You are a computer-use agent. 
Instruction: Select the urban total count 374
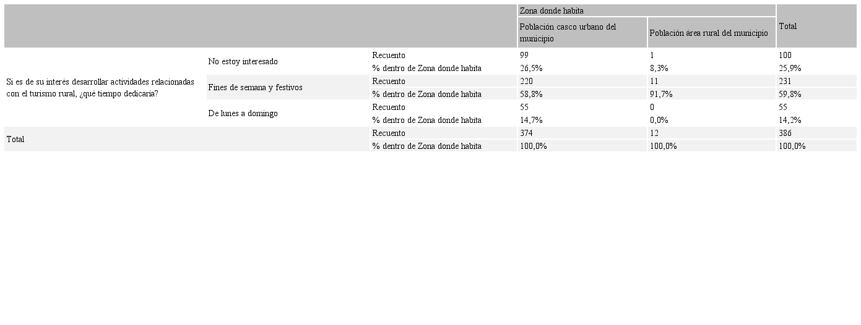click(527, 133)
